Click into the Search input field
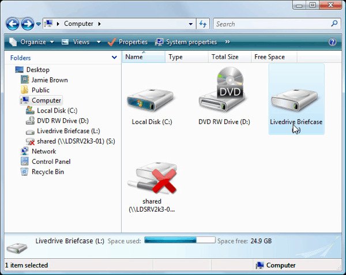Image resolution: width=346 pixels, height=275 pixels. 271,24
